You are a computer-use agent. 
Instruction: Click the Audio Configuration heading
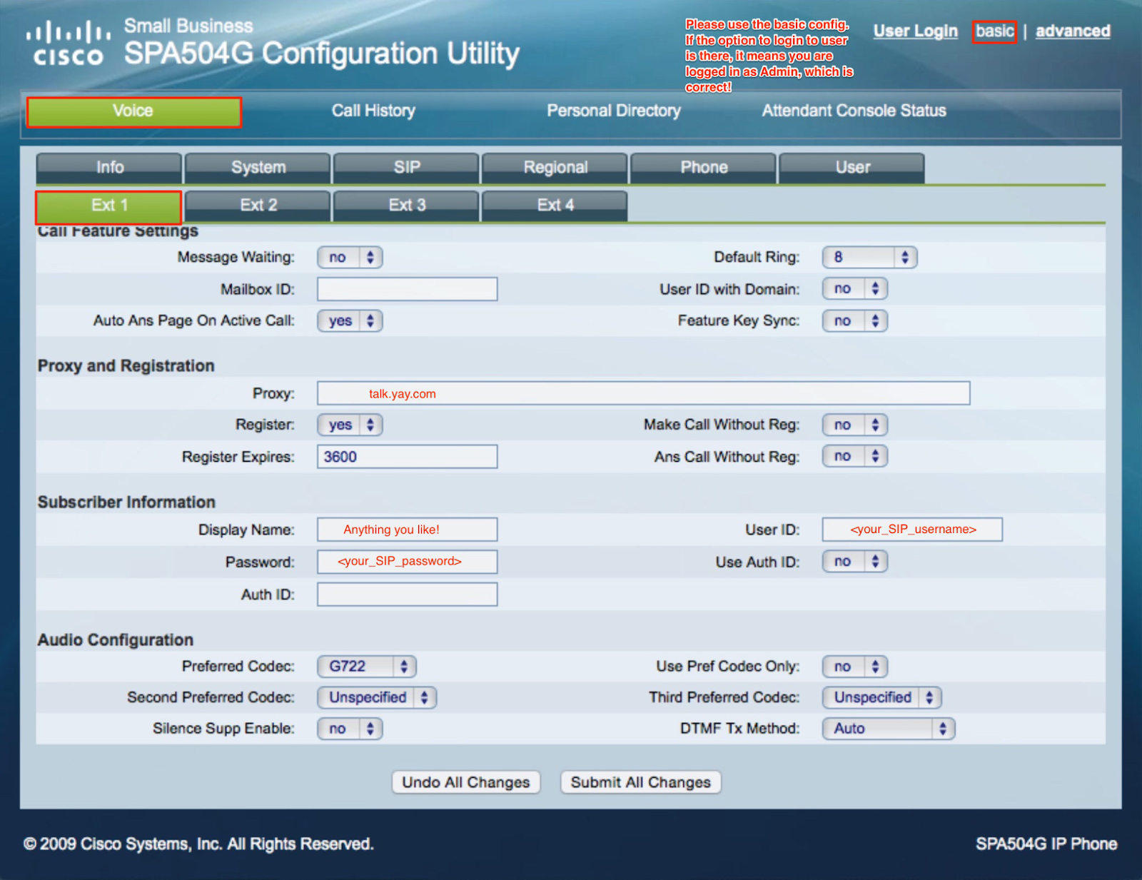coord(116,640)
